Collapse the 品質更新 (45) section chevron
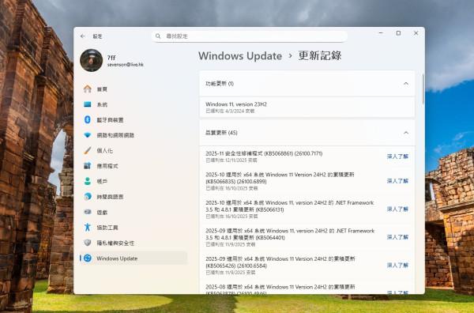Image resolution: width=474 pixels, height=313 pixels. [x=406, y=133]
